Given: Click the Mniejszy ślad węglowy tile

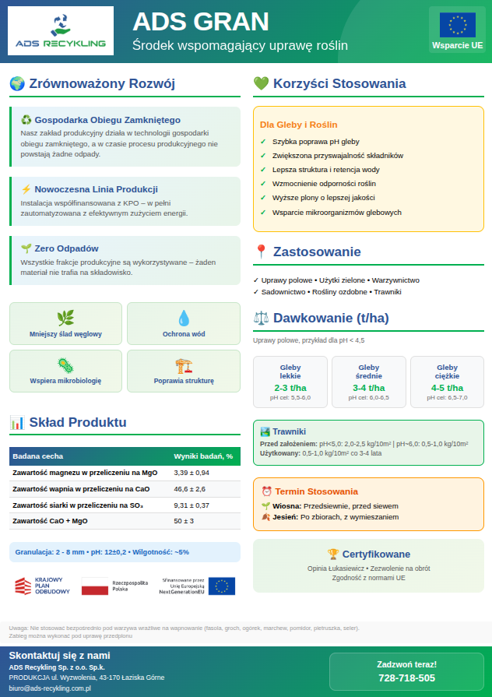Looking at the screenshot, I should 65,324.
